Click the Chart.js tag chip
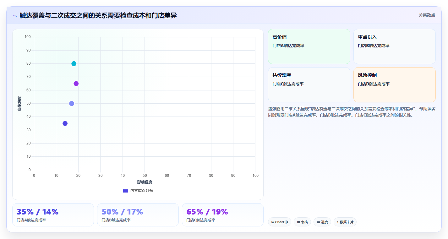The image size is (448, 239). [280, 222]
